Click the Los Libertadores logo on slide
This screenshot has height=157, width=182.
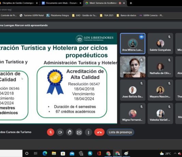point(94,38)
